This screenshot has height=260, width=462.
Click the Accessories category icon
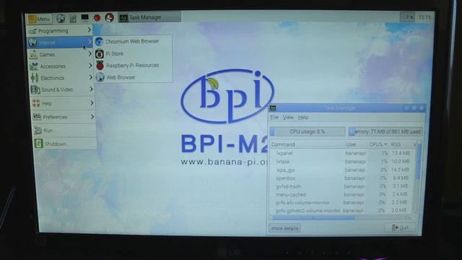(x=34, y=66)
